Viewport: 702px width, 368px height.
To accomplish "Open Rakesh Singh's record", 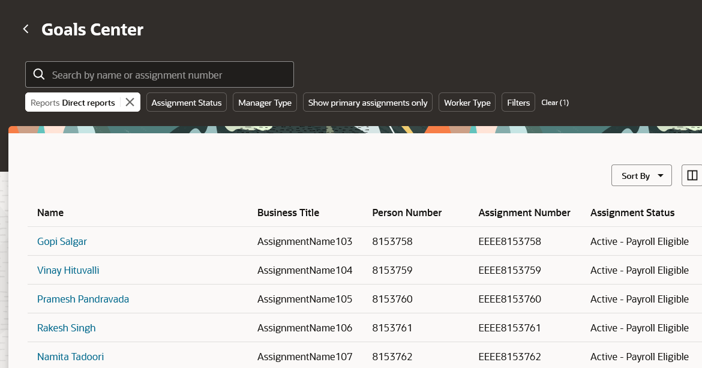I will point(66,328).
